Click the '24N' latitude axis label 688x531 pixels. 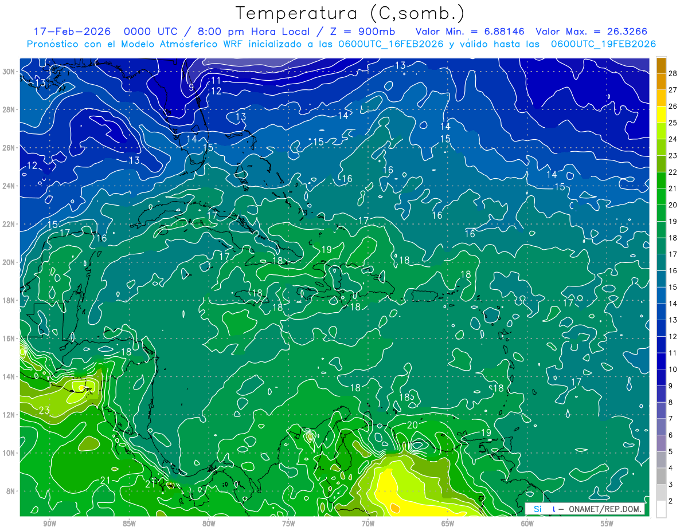click(9, 186)
